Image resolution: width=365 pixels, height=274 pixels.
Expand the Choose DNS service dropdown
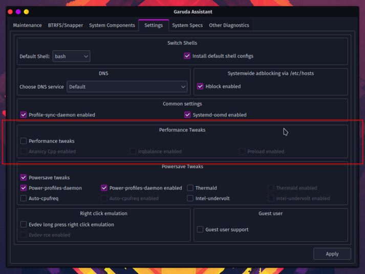[127, 87]
